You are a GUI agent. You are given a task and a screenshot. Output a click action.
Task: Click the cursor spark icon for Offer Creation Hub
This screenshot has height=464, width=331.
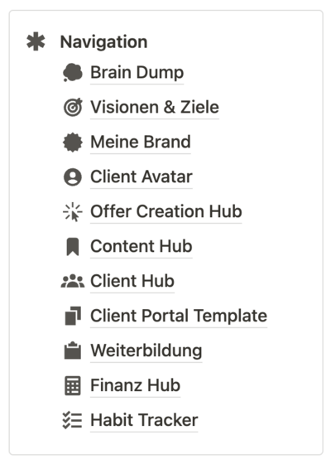click(x=73, y=212)
